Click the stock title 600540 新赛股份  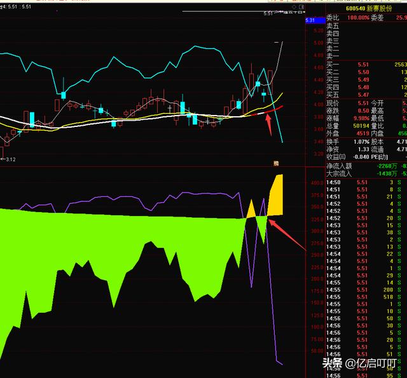[369, 8]
